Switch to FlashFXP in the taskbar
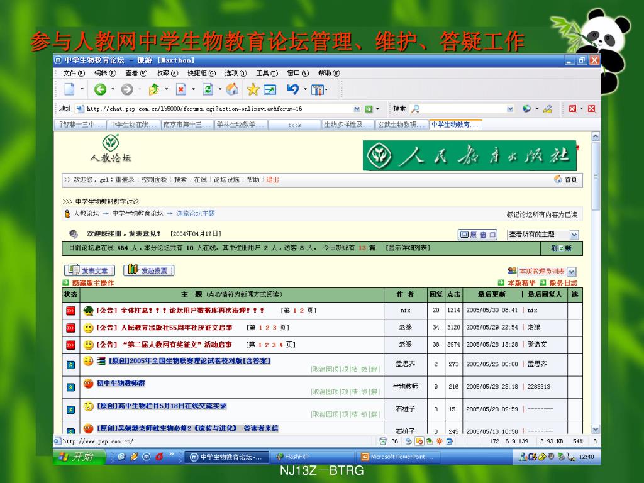This screenshot has width=644, height=483. [312, 457]
